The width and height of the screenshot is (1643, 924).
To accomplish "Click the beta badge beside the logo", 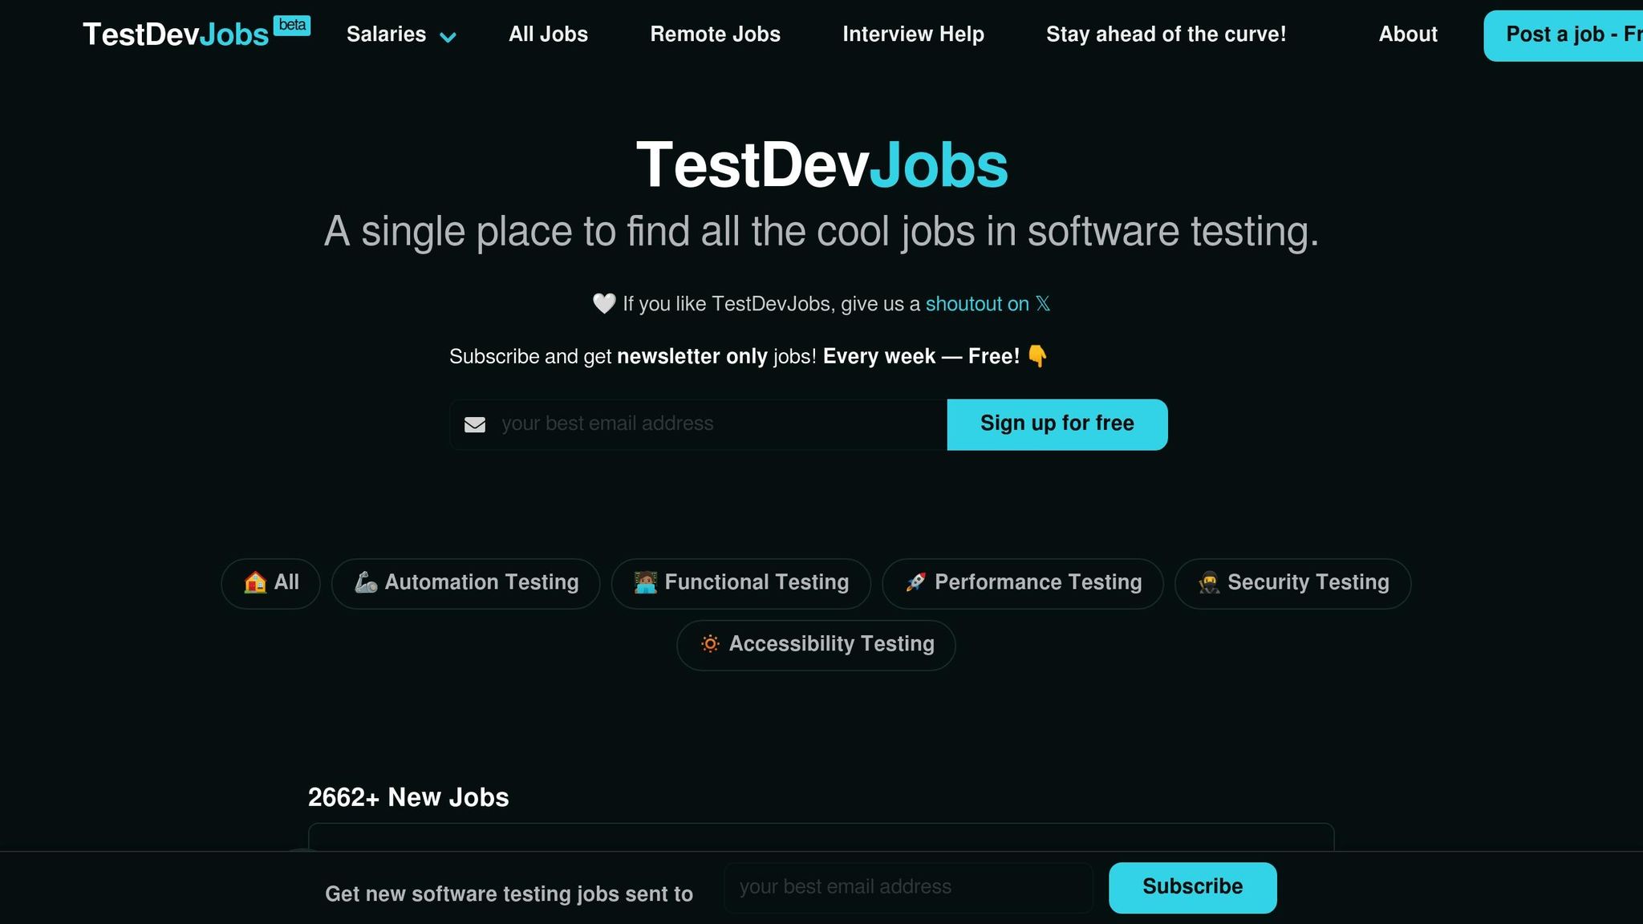I will (x=292, y=26).
